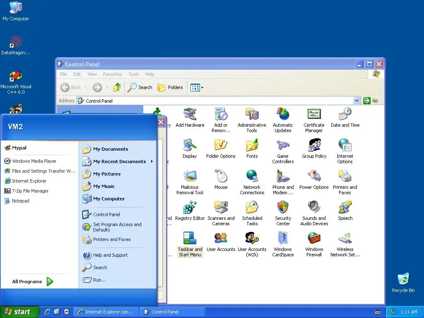This screenshot has height=318, width=424.
Task: Click Show Desktop quick launch icon
Action: [57, 312]
